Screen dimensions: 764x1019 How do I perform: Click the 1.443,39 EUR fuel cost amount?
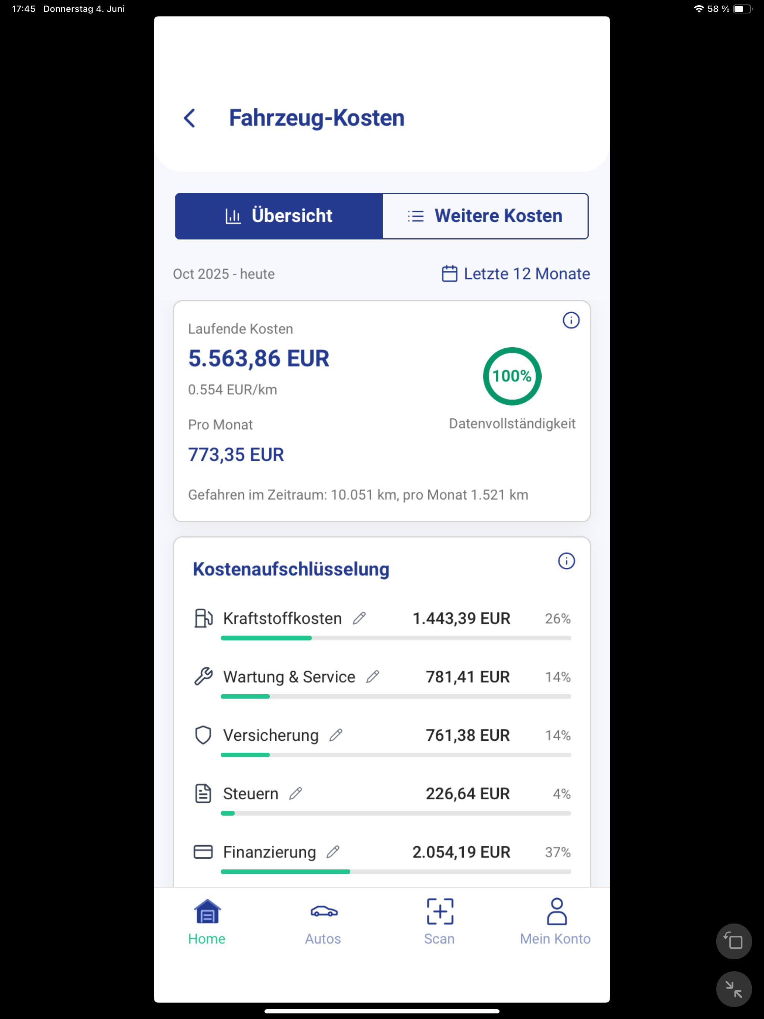[x=461, y=618]
